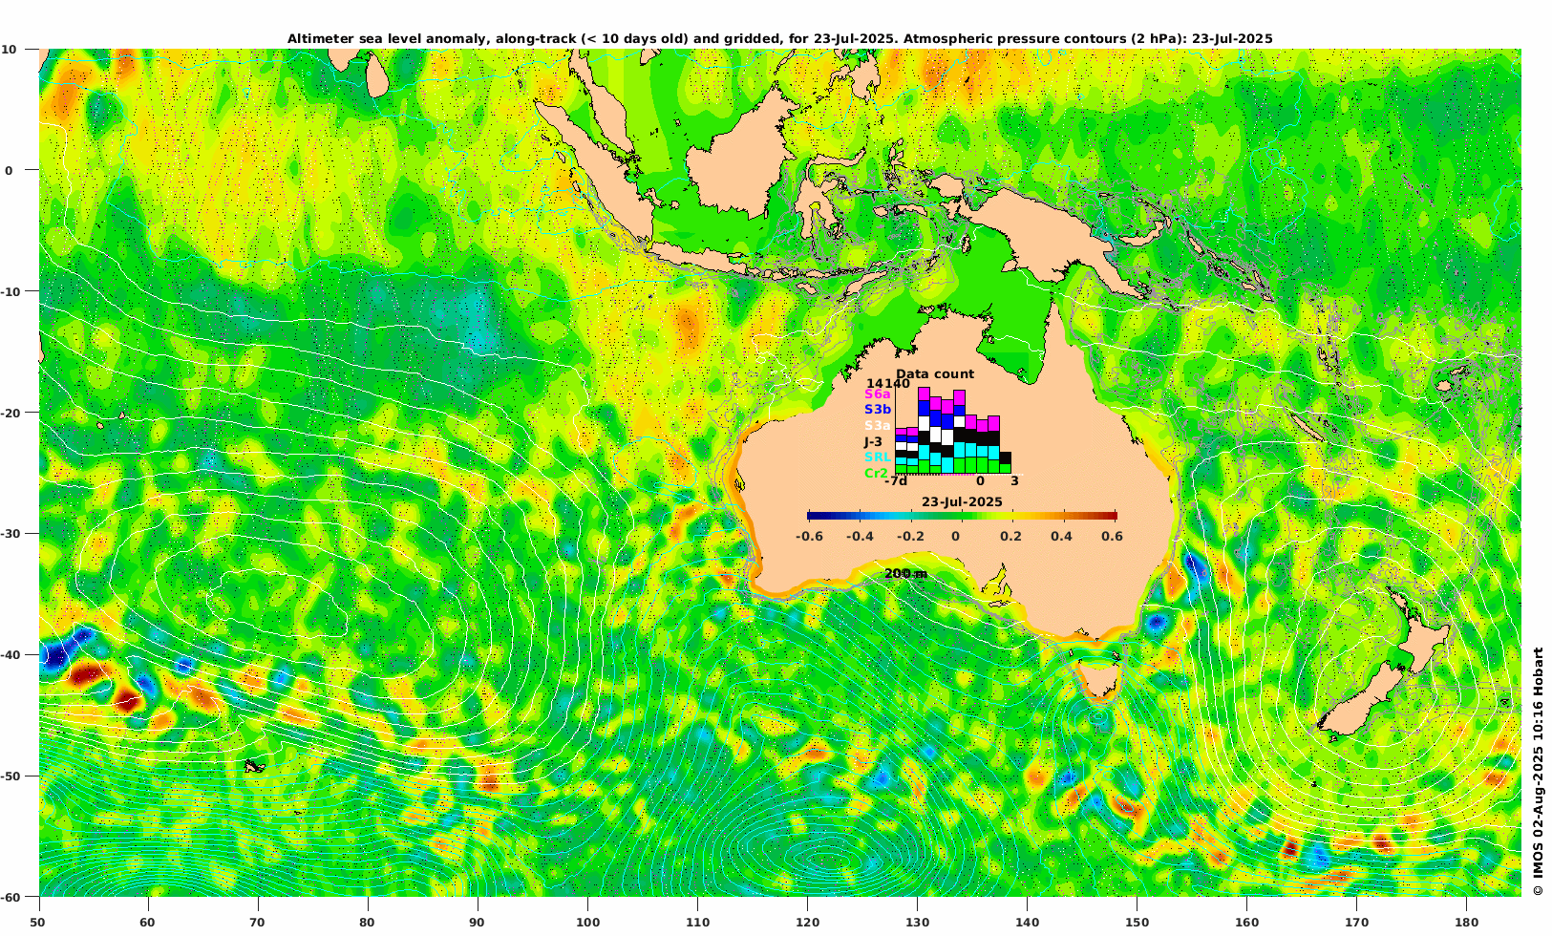
Task: Click the "3" histogram axis label
Action: click(1014, 481)
